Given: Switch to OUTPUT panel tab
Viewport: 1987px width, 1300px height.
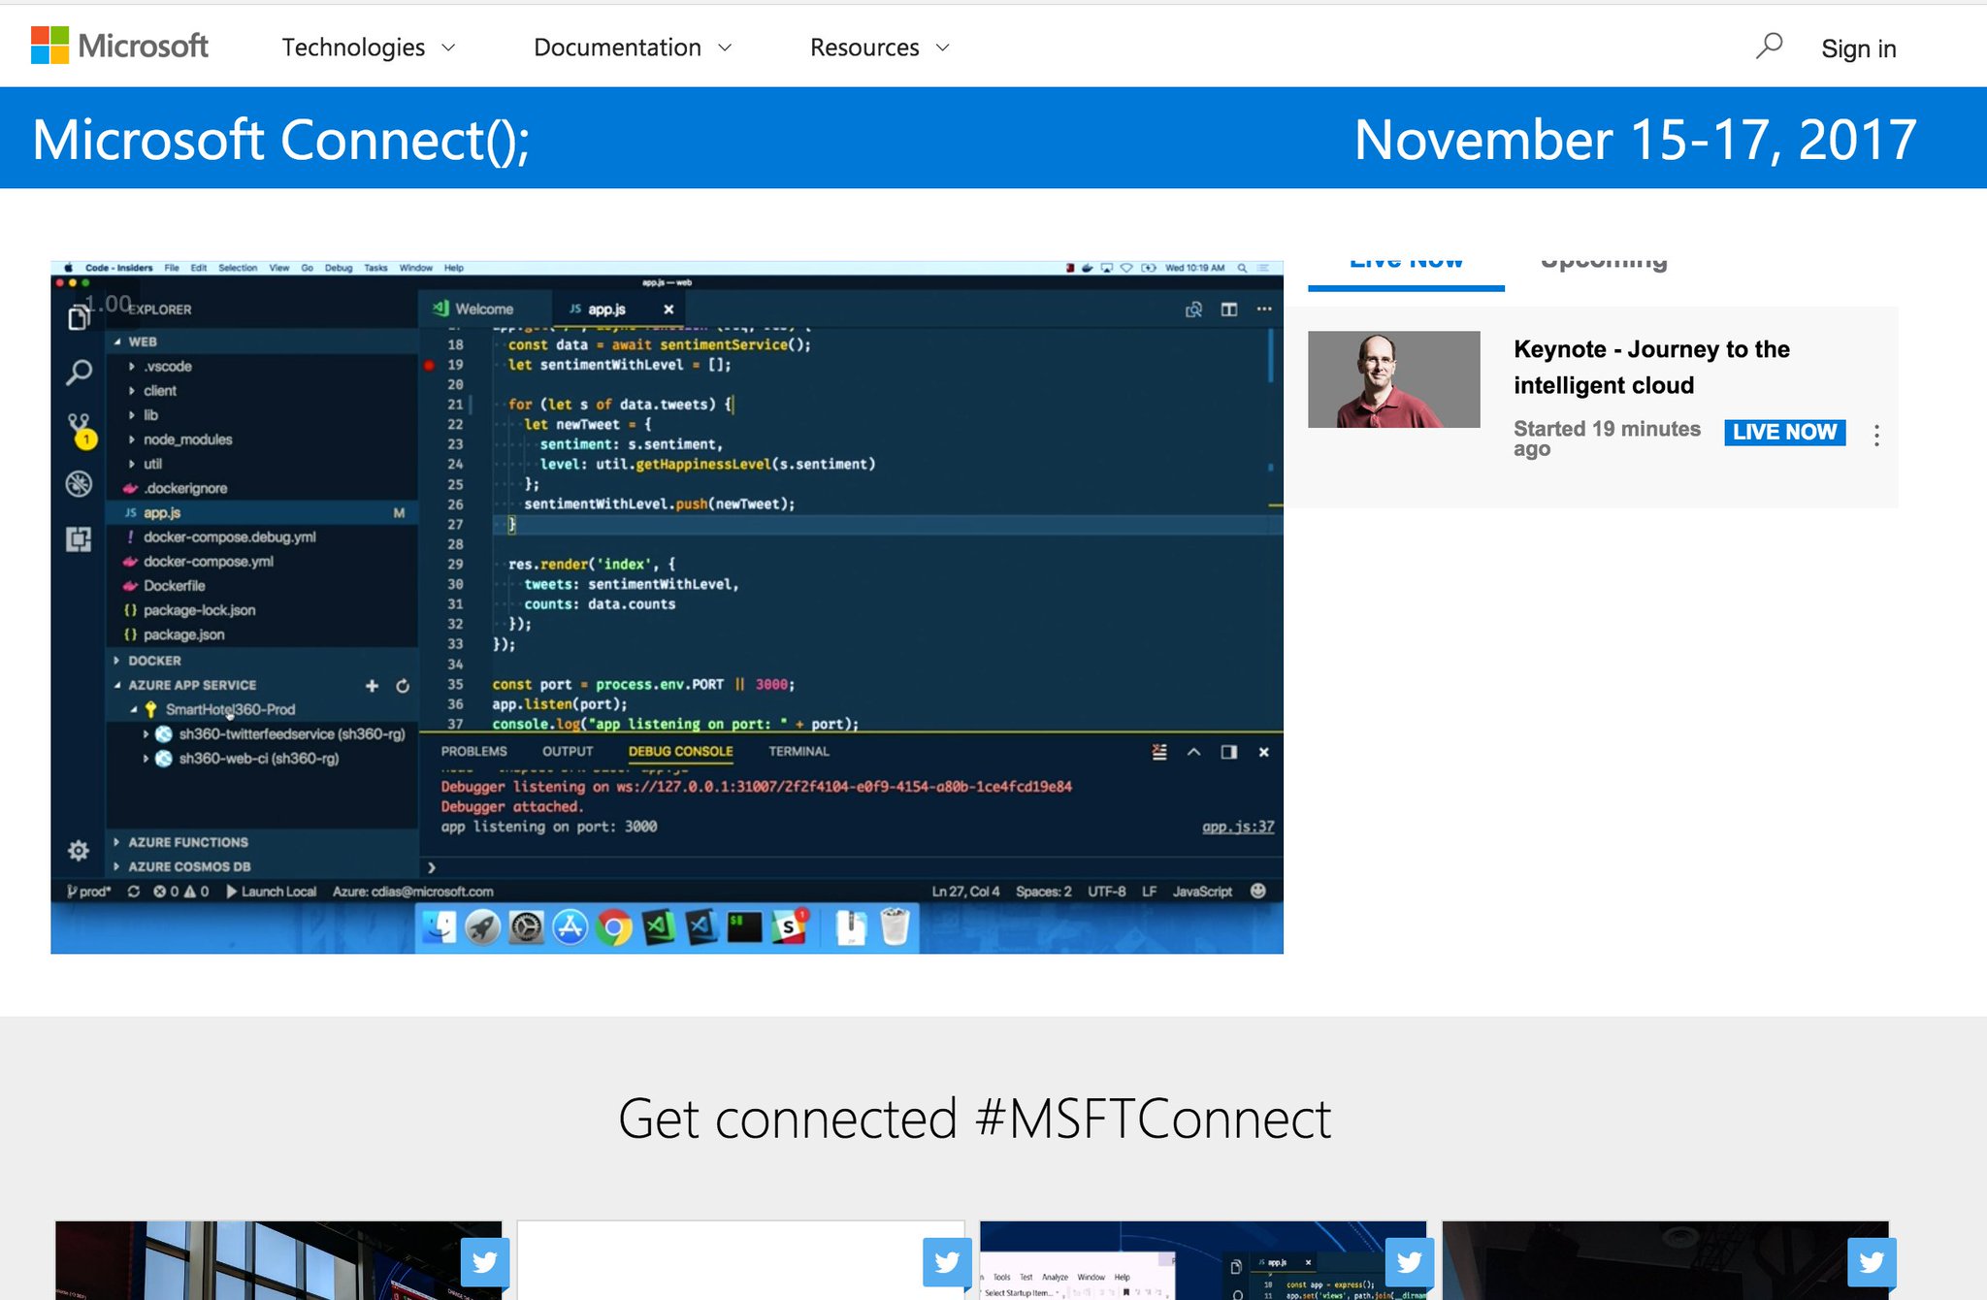Looking at the screenshot, I should pos(568,752).
